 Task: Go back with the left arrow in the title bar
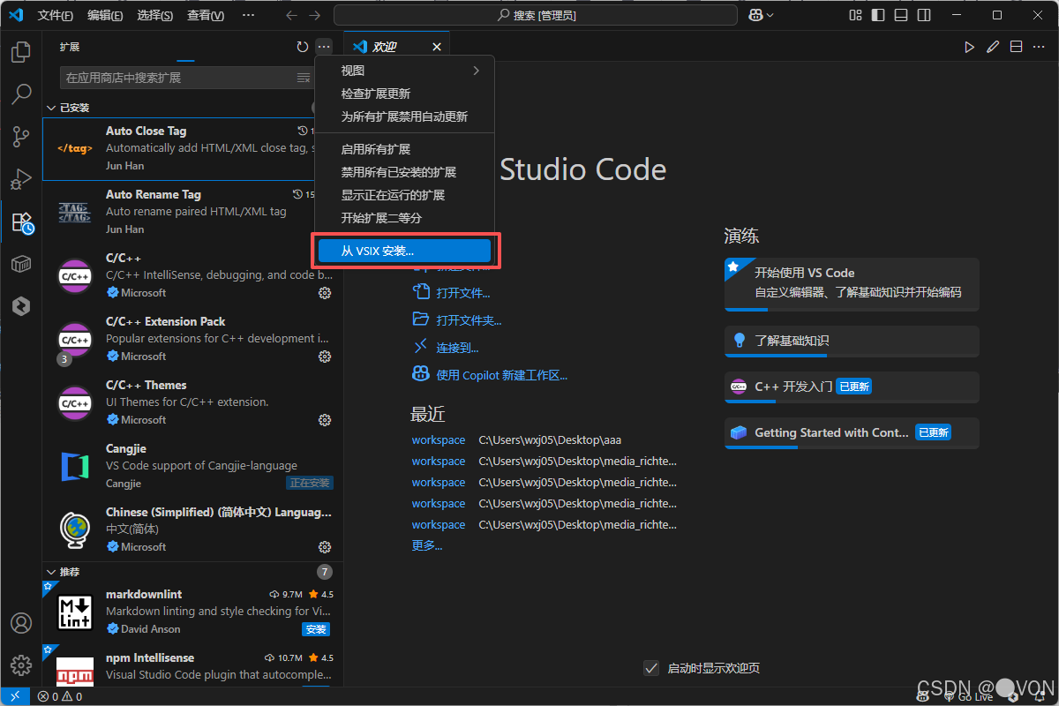(292, 15)
